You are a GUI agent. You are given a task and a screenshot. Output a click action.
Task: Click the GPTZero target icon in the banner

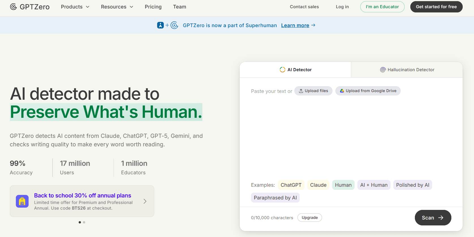(174, 25)
